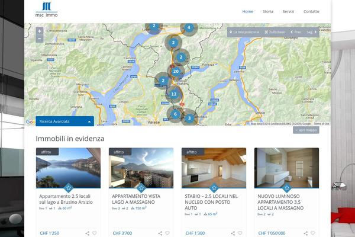Open the map cluster marked 6
Image resolution: width=355 pixels, height=237 pixels.
click(175, 114)
